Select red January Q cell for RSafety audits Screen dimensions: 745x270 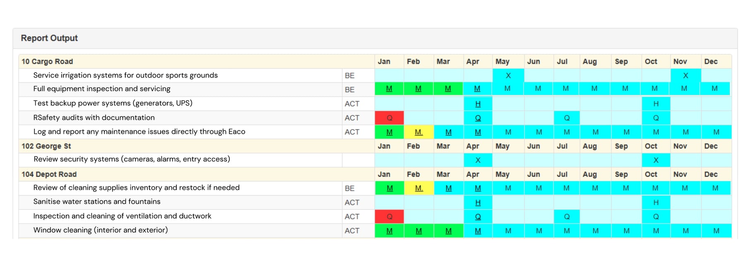tap(389, 118)
